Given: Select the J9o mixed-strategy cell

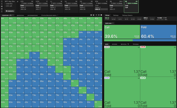Looking at the screenshot, I should [28, 55].
